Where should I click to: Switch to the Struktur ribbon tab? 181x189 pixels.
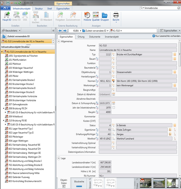click(x=39, y=9)
